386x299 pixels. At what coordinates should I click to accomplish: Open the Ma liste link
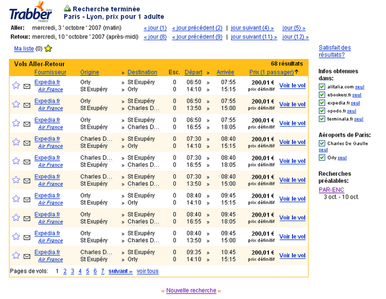pyautogui.click(x=24, y=48)
